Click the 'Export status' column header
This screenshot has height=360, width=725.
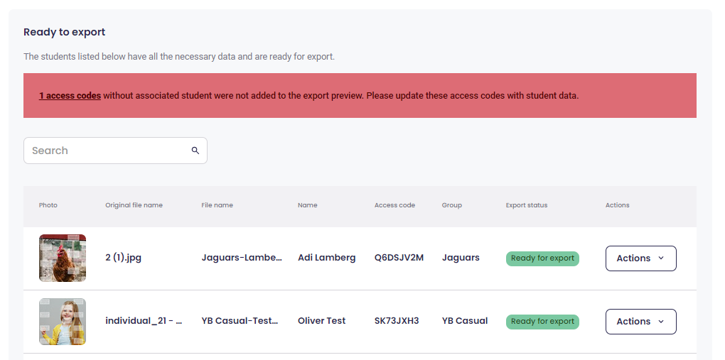527,205
